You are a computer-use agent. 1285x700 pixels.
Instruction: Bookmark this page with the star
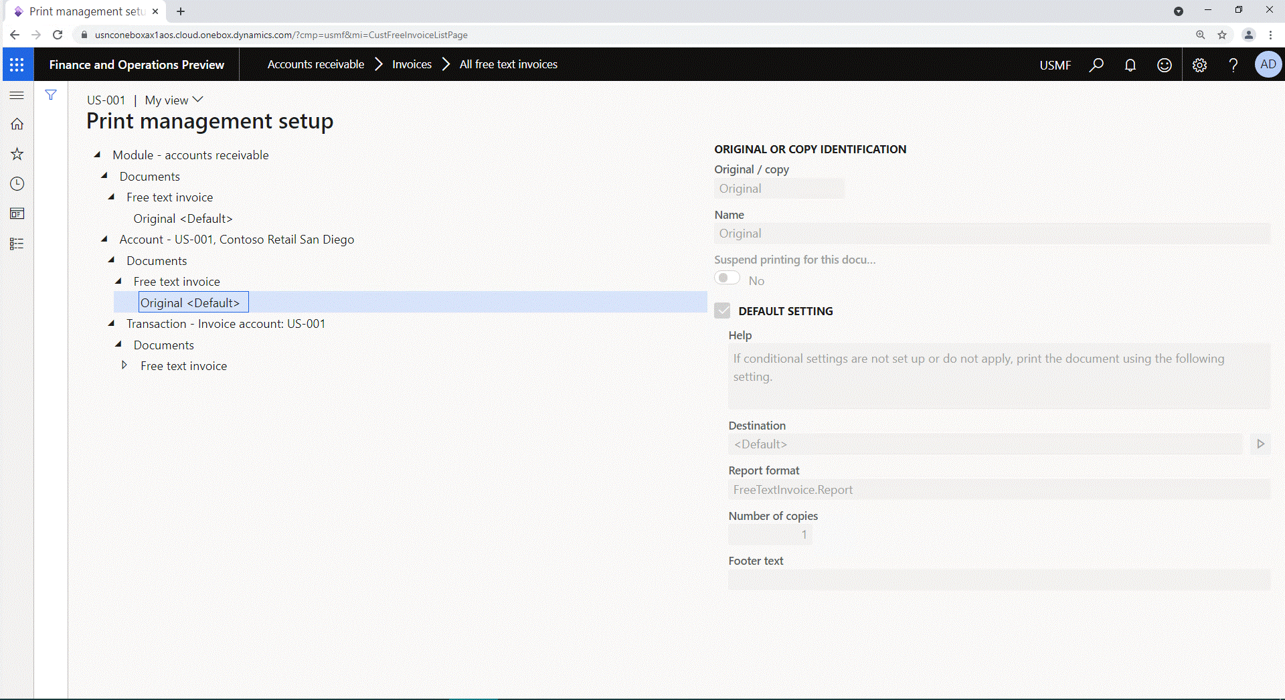pyautogui.click(x=1222, y=35)
